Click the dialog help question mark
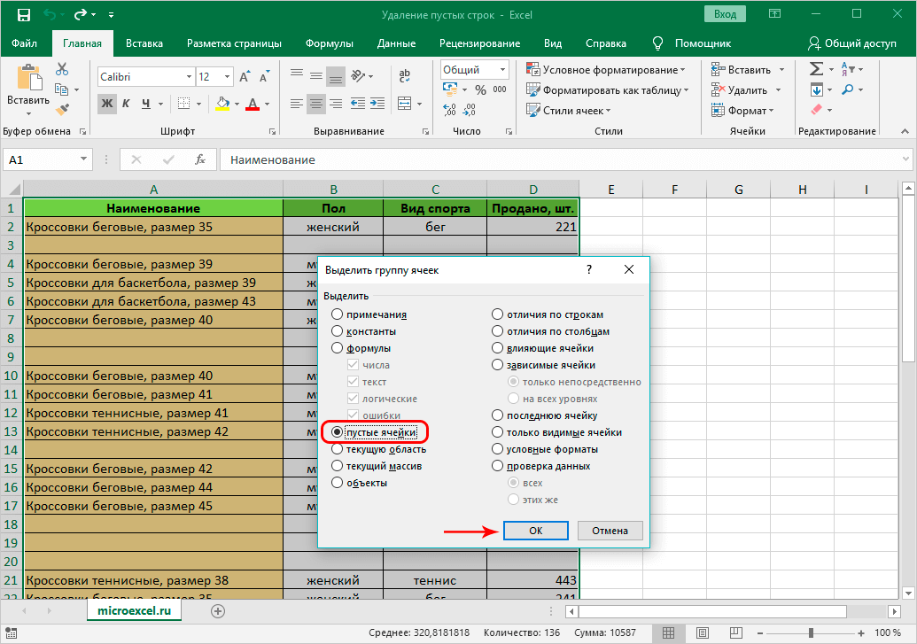This screenshot has width=917, height=644. tap(589, 269)
